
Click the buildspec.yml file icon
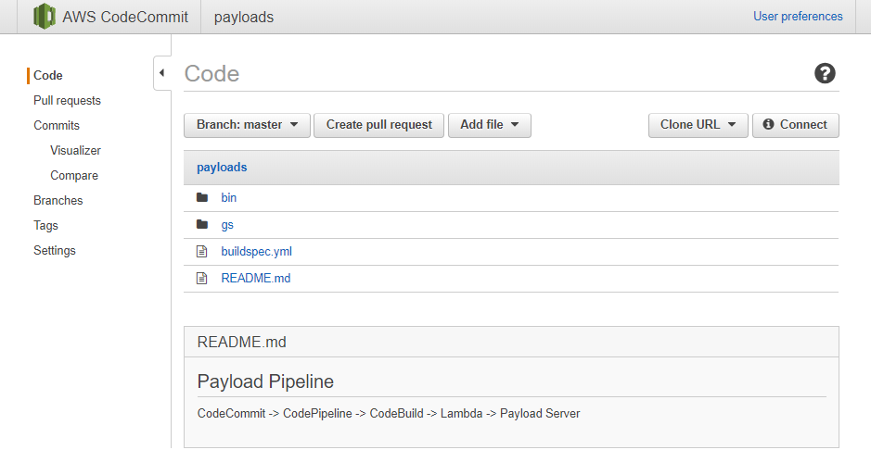pos(201,252)
